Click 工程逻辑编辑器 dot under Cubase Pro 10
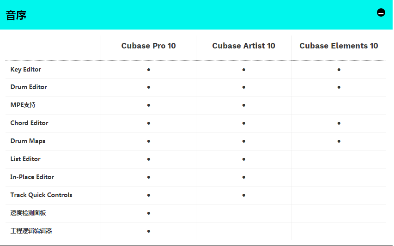The width and height of the screenshot is (394, 246). [149, 231]
